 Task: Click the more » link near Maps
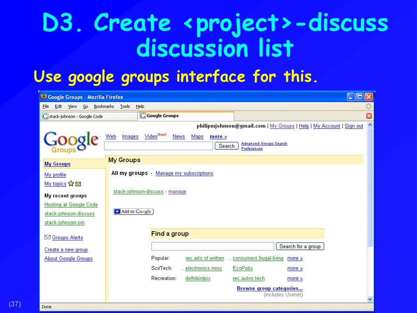coord(218,136)
